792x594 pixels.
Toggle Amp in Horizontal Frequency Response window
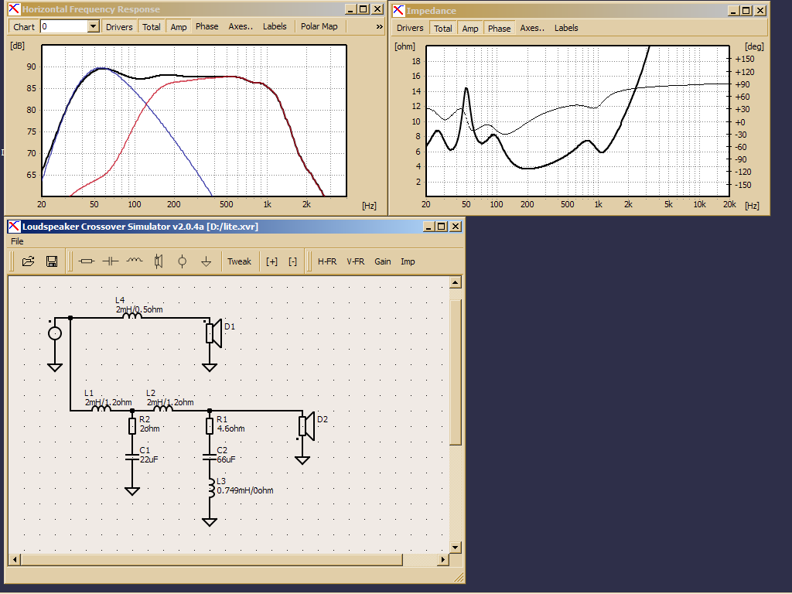179,27
